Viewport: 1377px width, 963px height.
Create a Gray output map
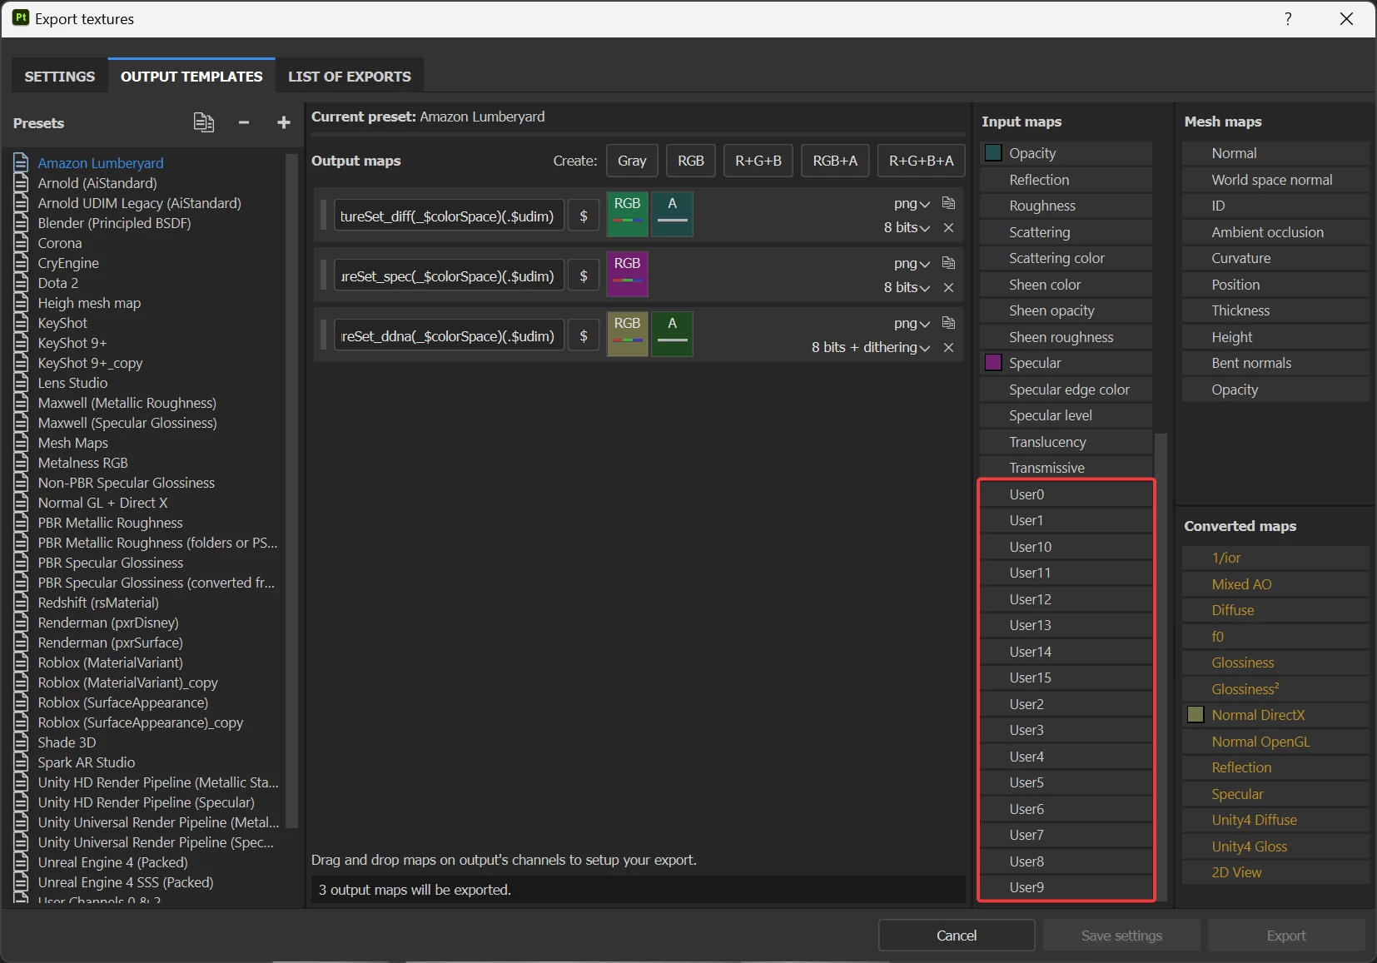pyautogui.click(x=632, y=161)
